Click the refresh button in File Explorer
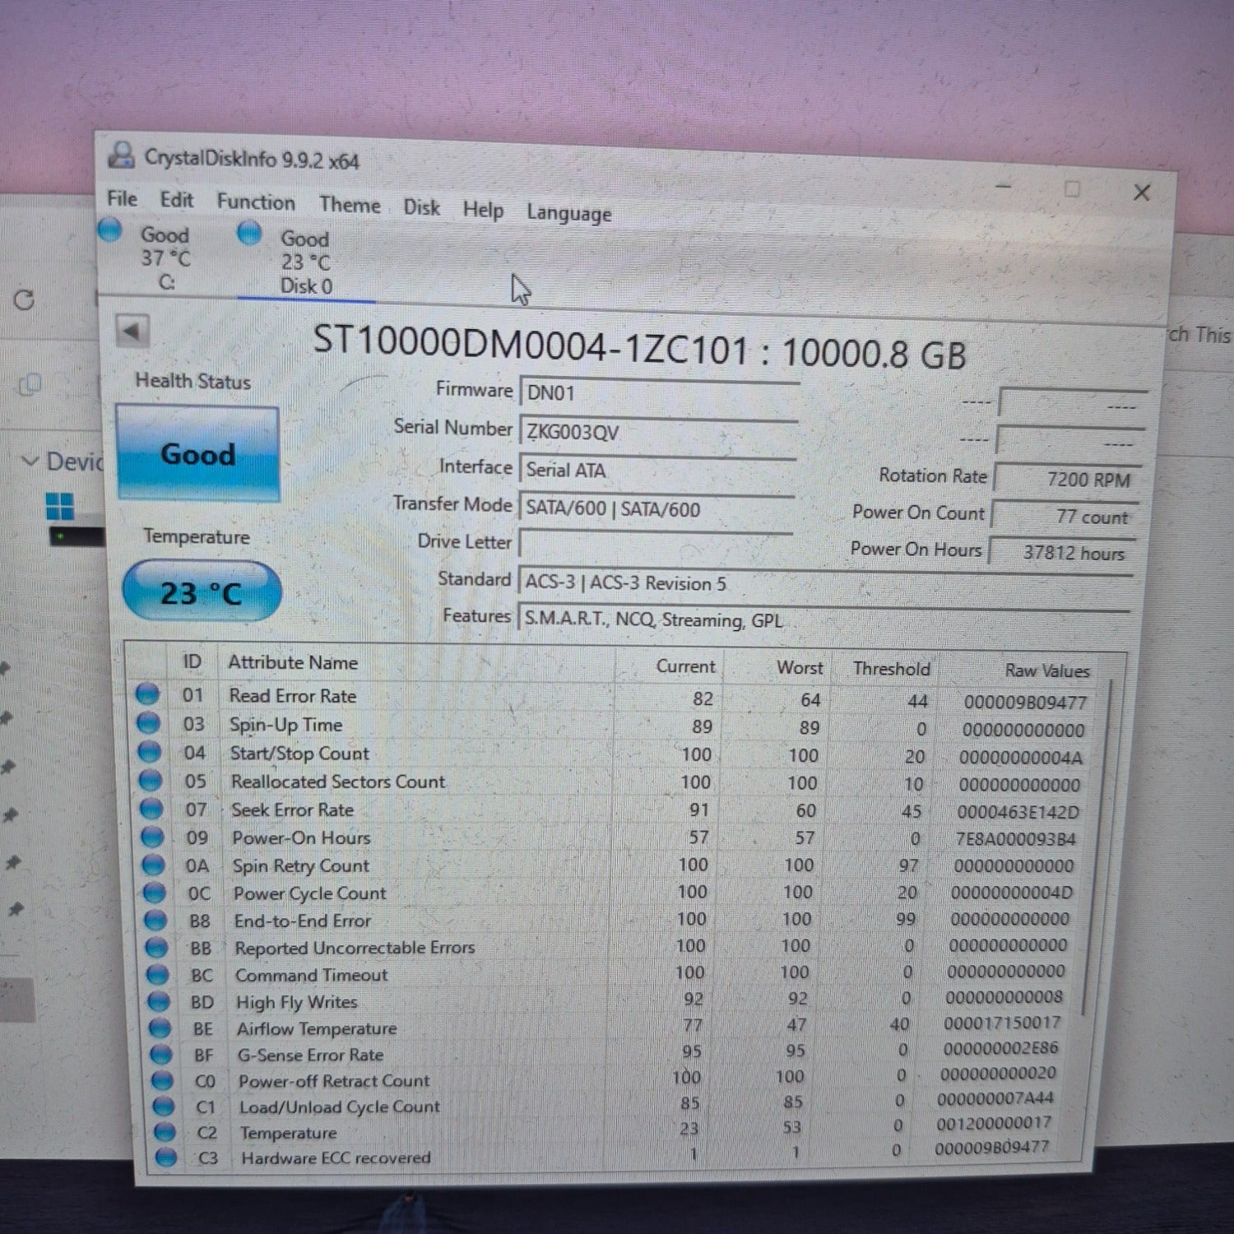Screen dimensions: 1234x1234 point(25,299)
